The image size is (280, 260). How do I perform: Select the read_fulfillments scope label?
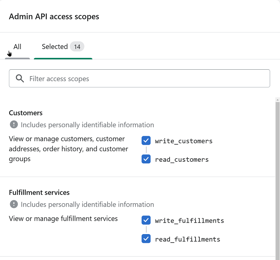(188, 239)
